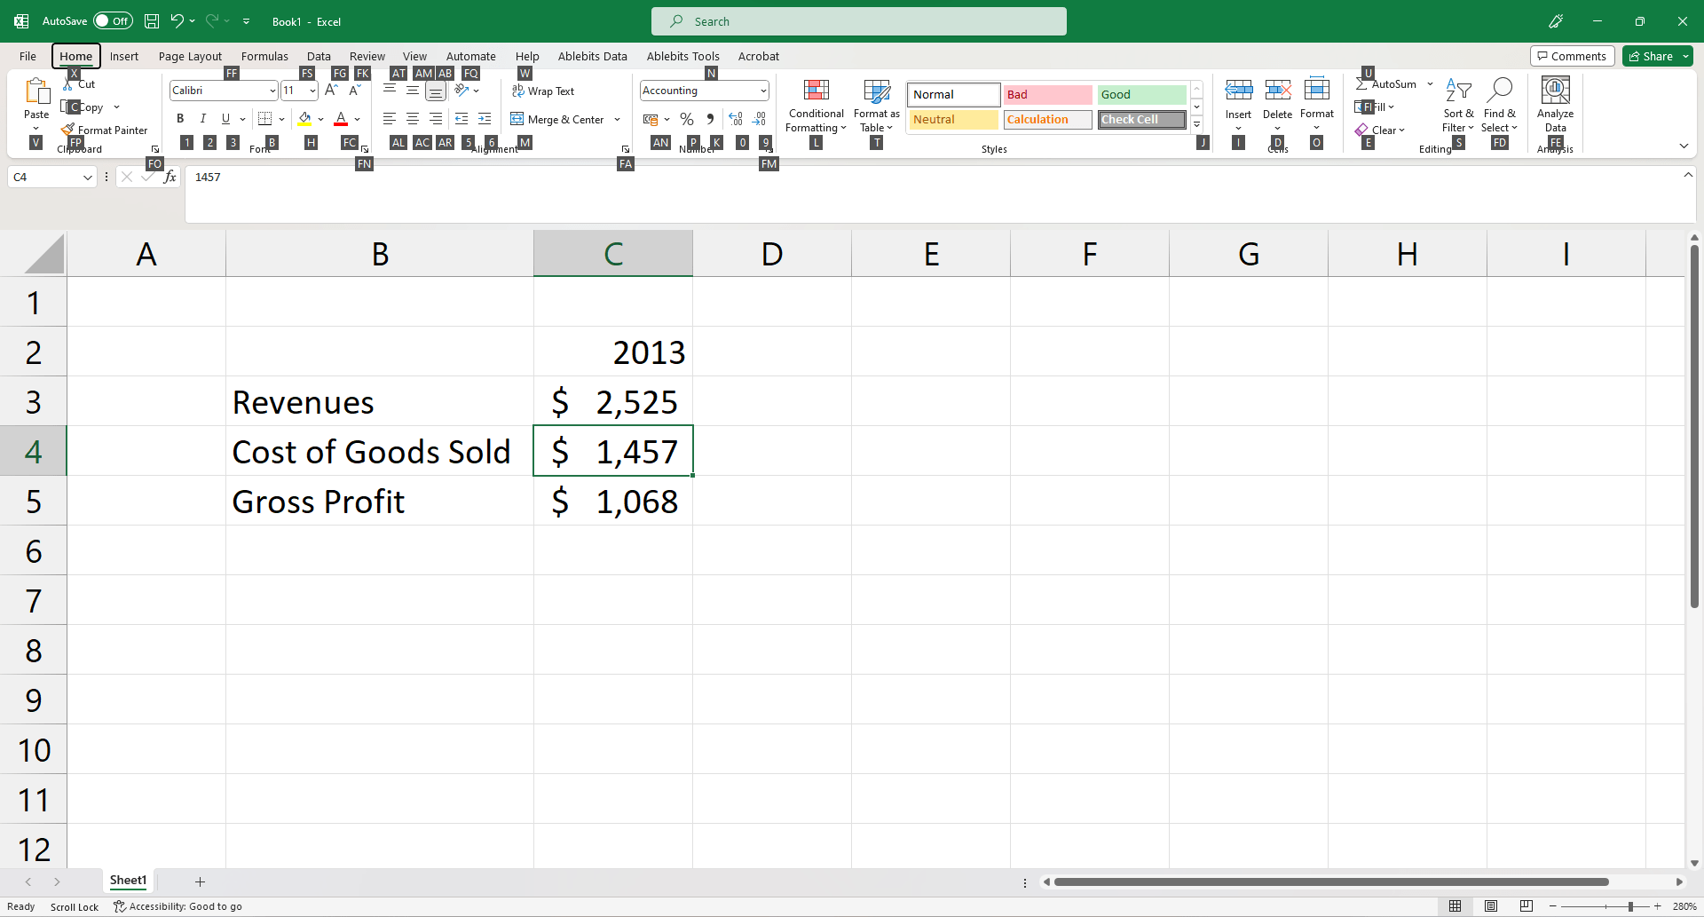Open the Formulas ribbon tab
This screenshot has height=917, width=1704.
click(x=264, y=56)
